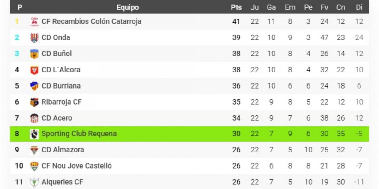Click the Equipo column header

[128, 8]
